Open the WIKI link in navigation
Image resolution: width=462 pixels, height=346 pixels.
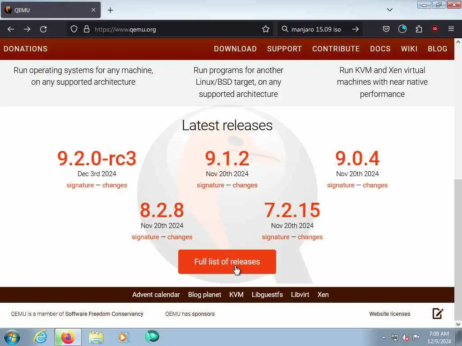(409, 49)
